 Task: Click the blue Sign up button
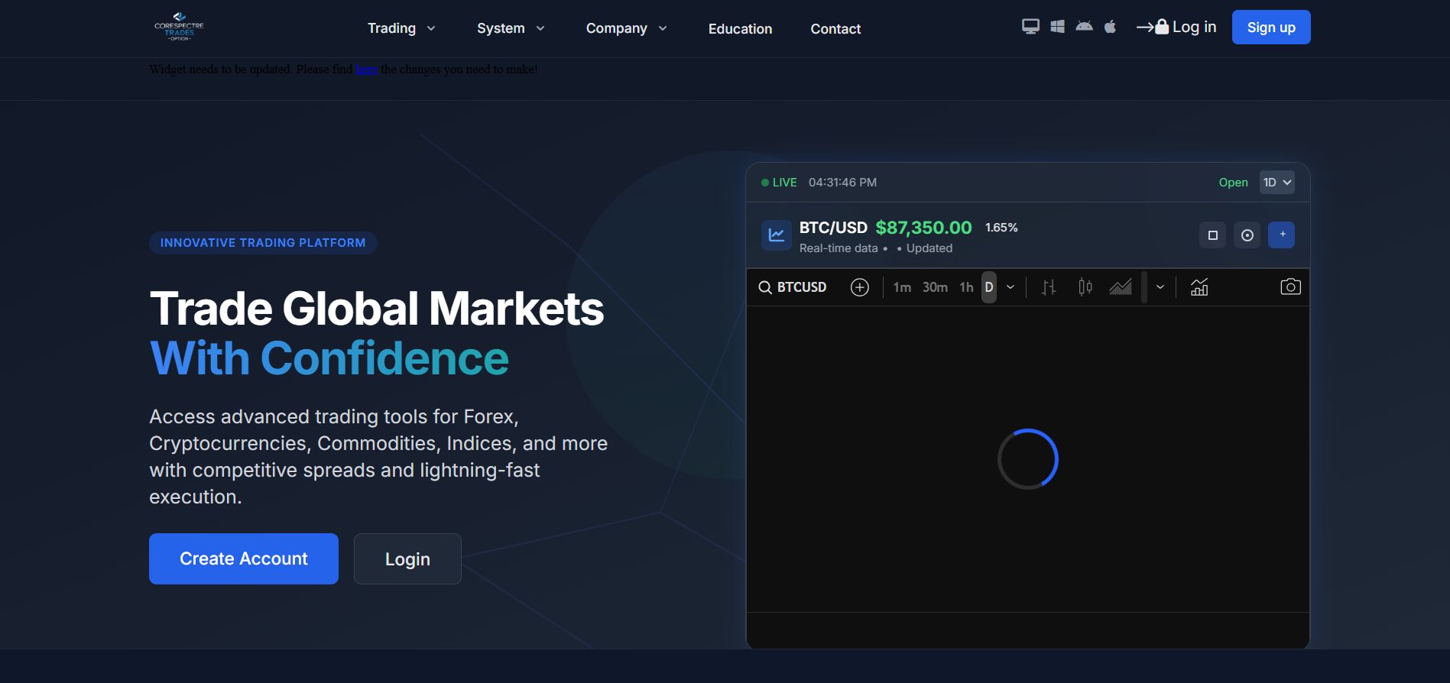(x=1270, y=28)
